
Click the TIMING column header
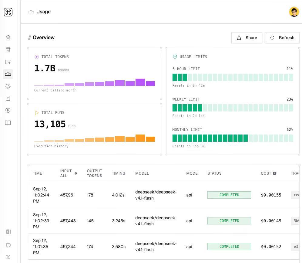click(119, 173)
